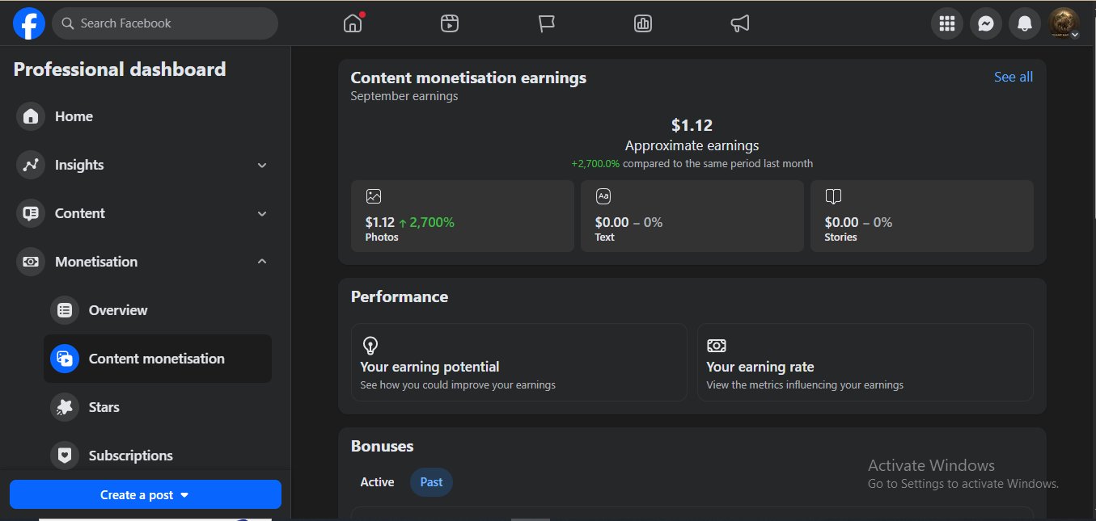This screenshot has height=521, width=1096.
Task: Open Your earning potential card
Action: 519,363
